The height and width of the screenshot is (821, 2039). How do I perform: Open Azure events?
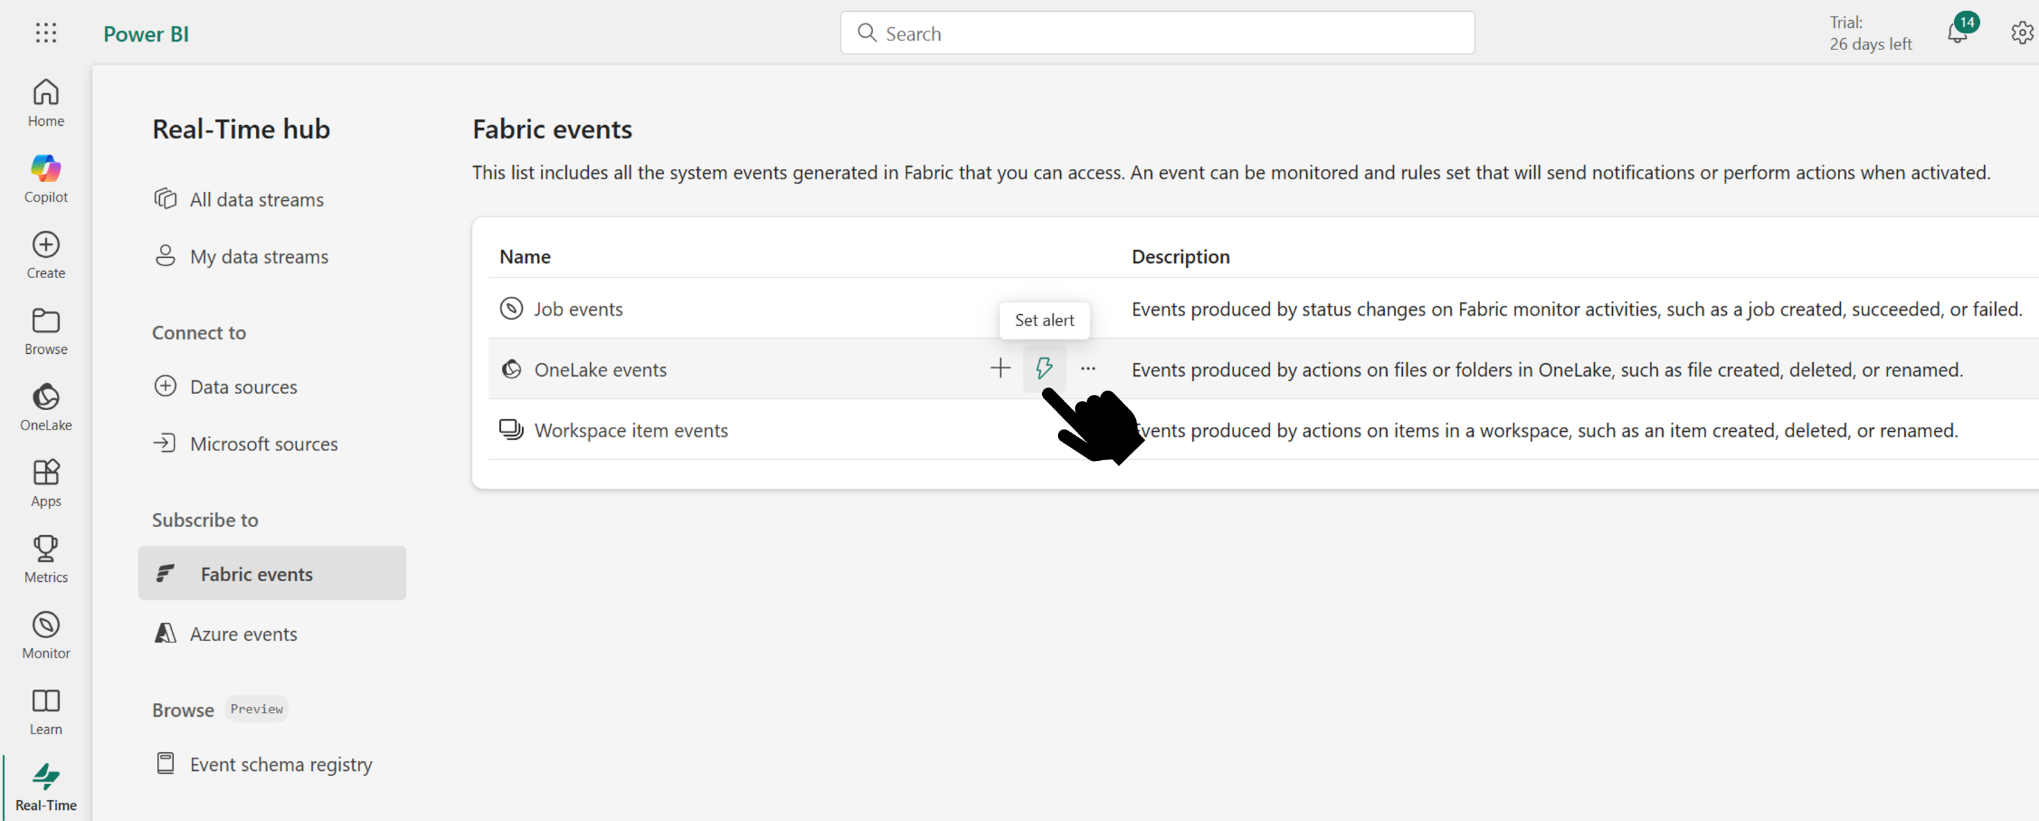pyautogui.click(x=225, y=633)
